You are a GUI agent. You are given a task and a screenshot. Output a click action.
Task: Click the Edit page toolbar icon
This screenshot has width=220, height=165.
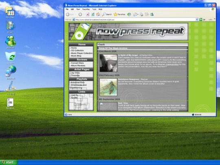tap(147, 14)
